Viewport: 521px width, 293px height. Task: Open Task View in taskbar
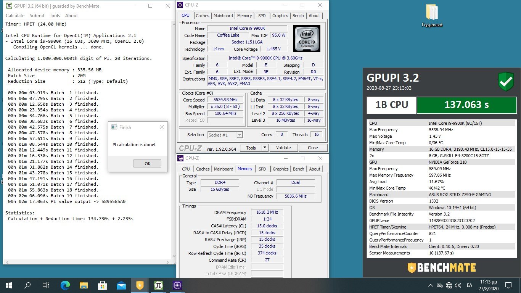pyautogui.click(x=45, y=285)
